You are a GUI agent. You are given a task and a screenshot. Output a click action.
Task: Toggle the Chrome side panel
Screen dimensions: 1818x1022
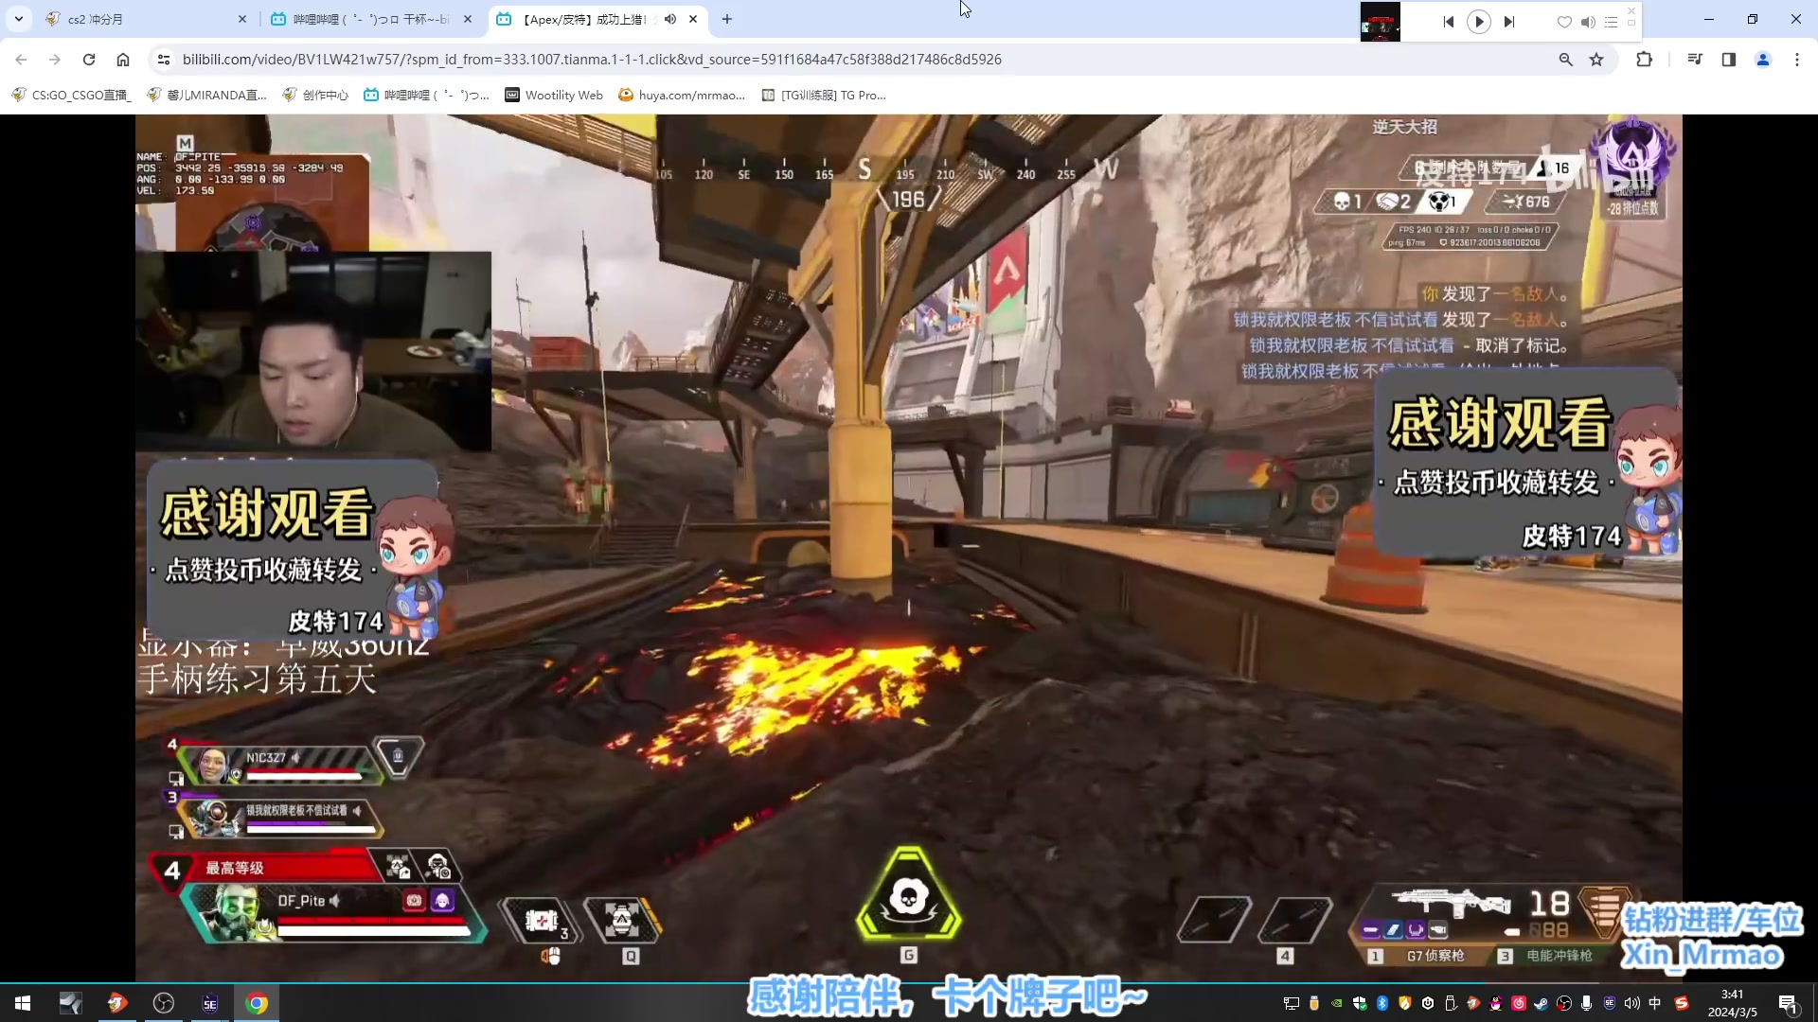click(1729, 60)
